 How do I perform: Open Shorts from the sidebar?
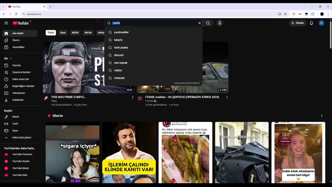point(16,40)
